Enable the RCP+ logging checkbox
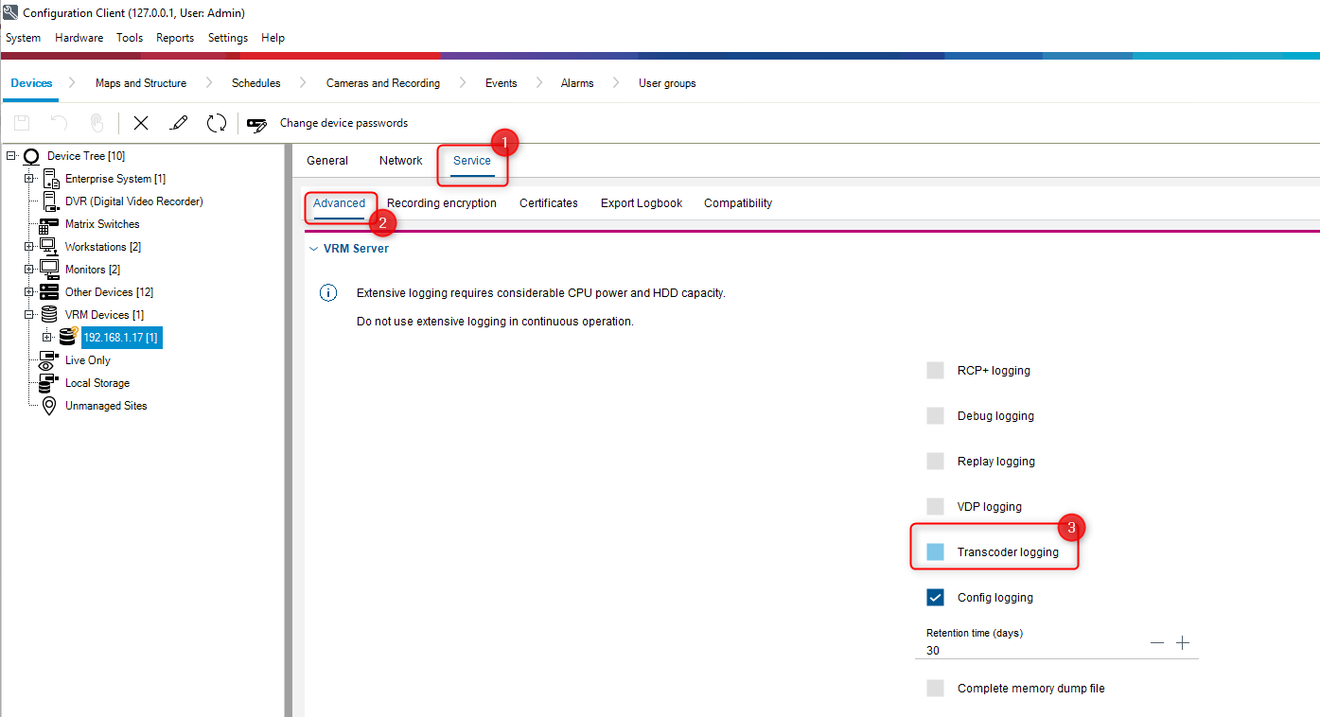The width and height of the screenshot is (1320, 717). [x=936, y=371]
